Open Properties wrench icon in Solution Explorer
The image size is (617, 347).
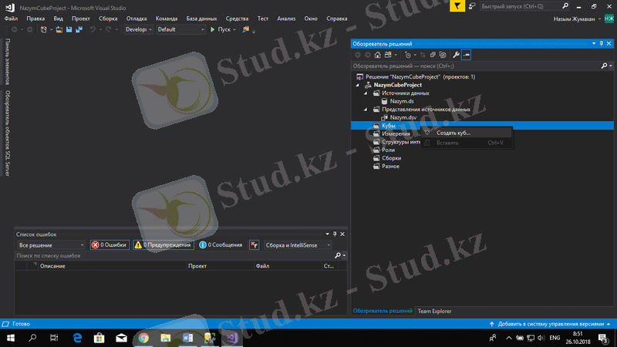tap(456, 55)
